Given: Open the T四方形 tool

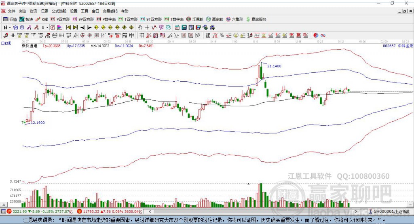Looking at the screenshot, I should point(128,19).
